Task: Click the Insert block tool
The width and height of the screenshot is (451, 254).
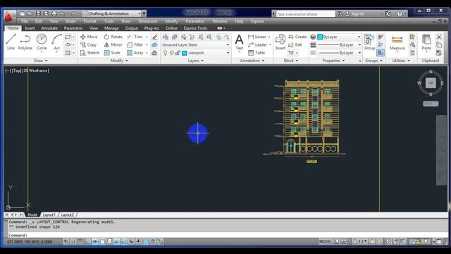Action: [x=280, y=42]
